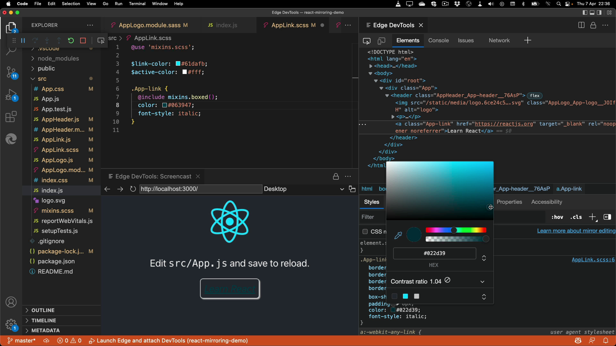Screen dimensions: 616x346
Task: Drag the teal color gradient picker
Action: click(490, 207)
